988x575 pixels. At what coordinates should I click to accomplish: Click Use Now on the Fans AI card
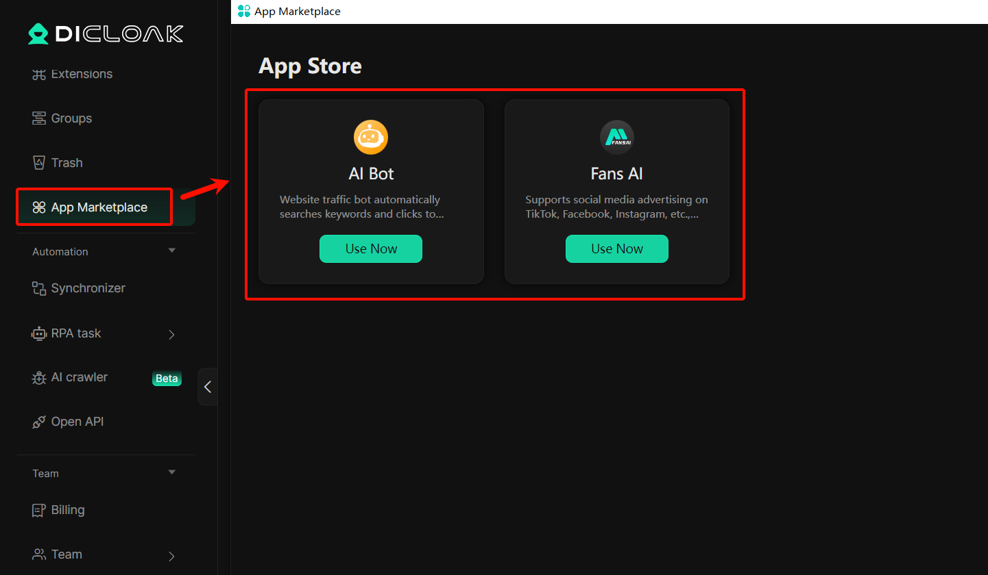point(617,248)
